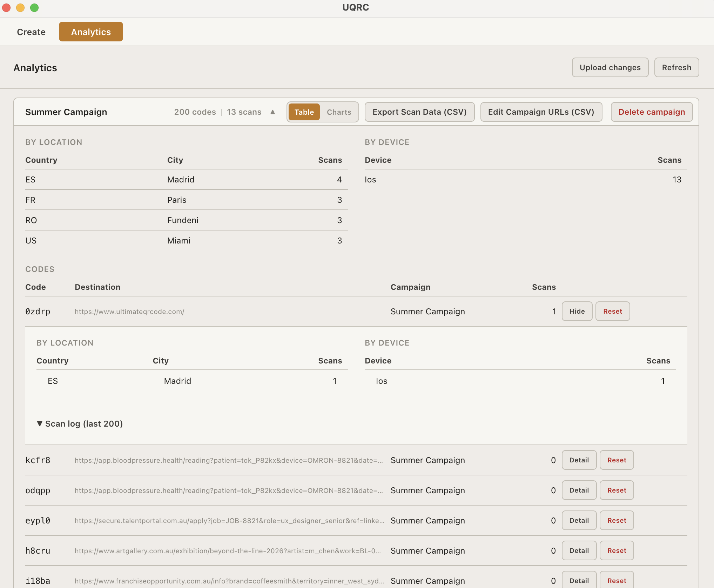Open the ultimateqrcode.com destination link
The width and height of the screenshot is (714, 588).
[129, 312]
